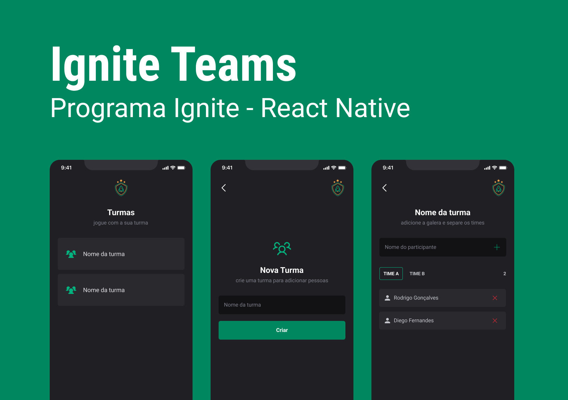
Task: Click the battery icon on third phone screen
Action: coord(503,168)
